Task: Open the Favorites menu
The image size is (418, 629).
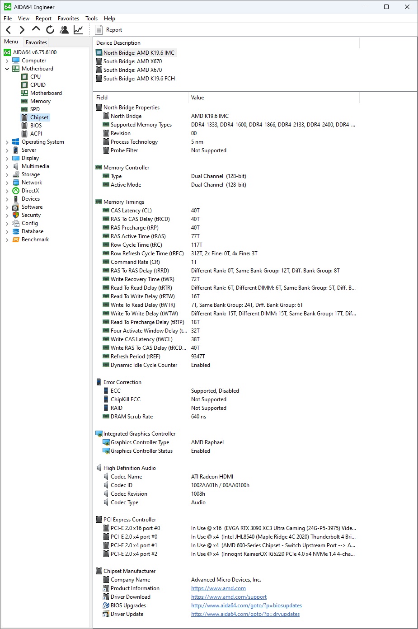Action: coord(68,19)
